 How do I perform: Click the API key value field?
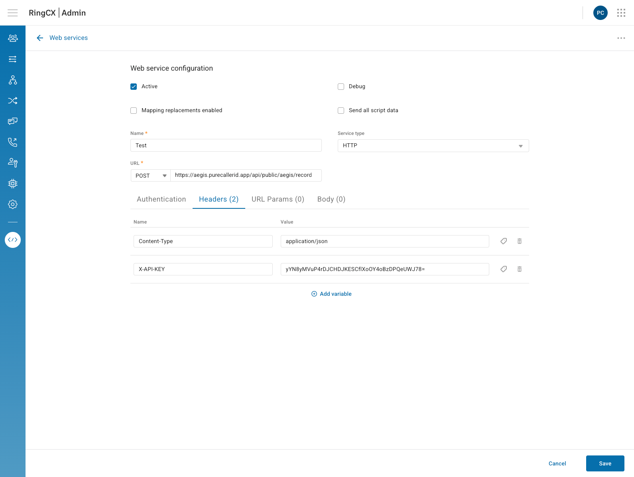(x=385, y=269)
